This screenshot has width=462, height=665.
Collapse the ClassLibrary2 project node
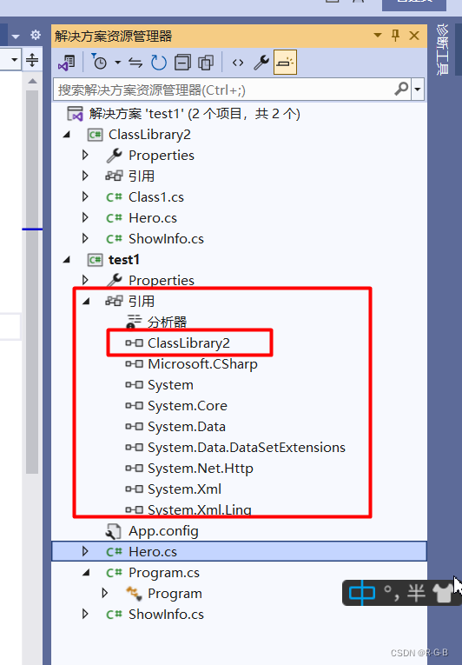pos(67,135)
